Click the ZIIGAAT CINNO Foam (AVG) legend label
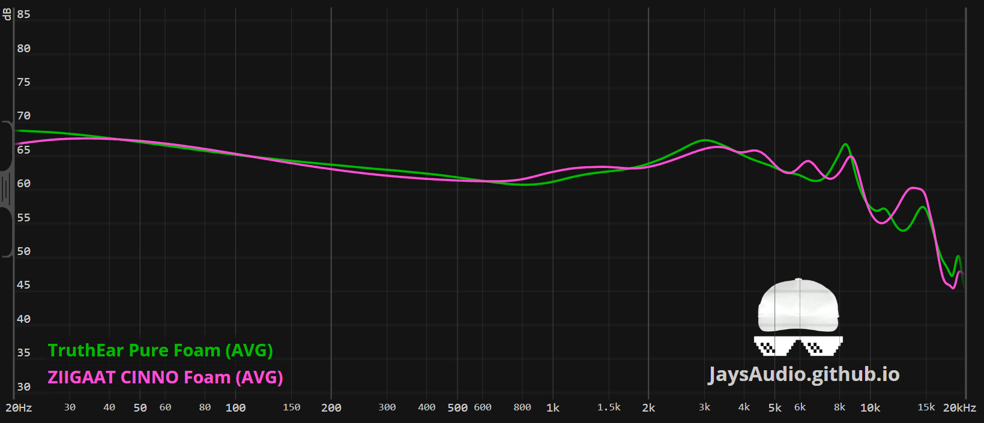This screenshot has height=423, width=984. [x=165, y=377]
